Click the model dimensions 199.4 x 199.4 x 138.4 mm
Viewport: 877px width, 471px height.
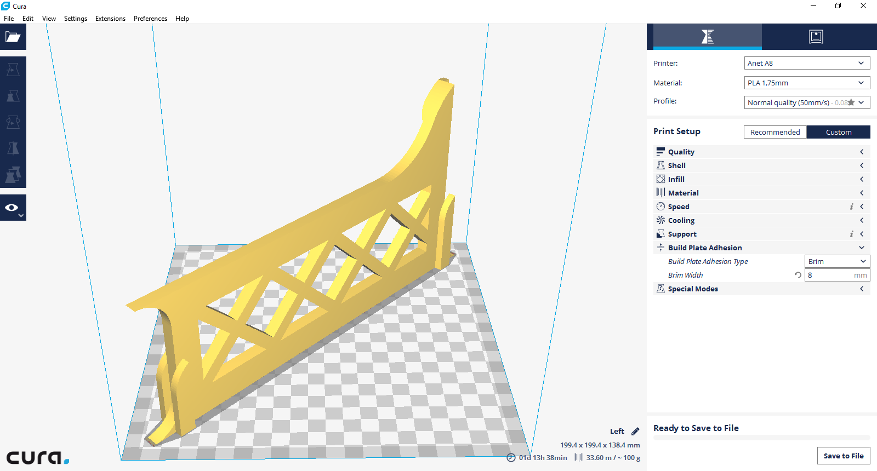(600, 445)
